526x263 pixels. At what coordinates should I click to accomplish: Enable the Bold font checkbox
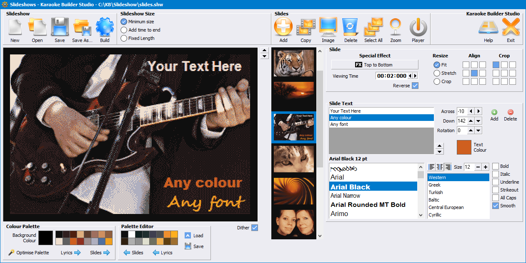(x=496, y=166)
